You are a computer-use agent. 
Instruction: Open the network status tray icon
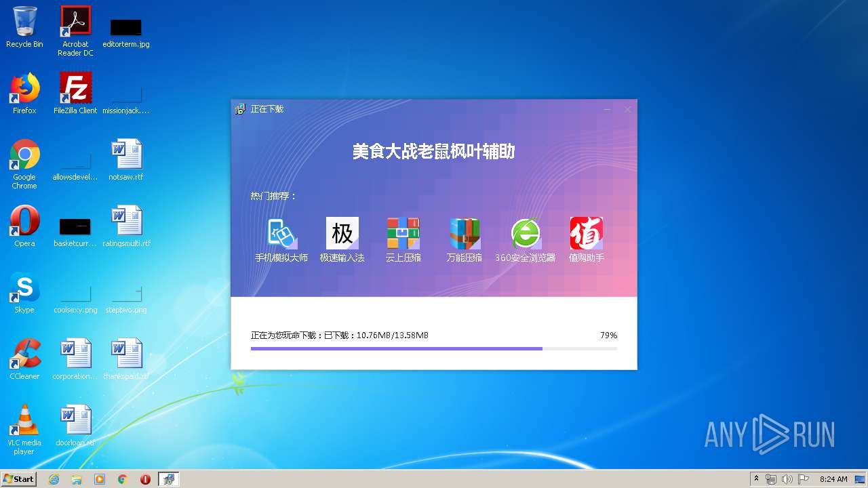[771, 479]
